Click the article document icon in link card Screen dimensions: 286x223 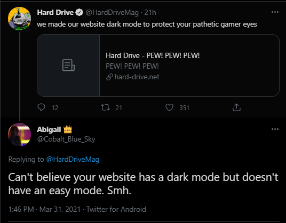coord(68,65)
